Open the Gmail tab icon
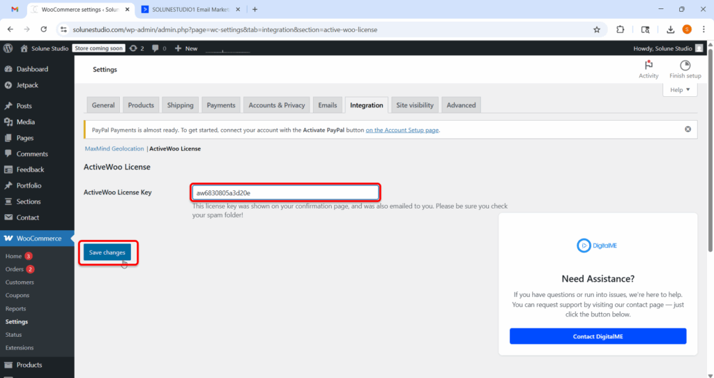 click(x=15, y=9)
